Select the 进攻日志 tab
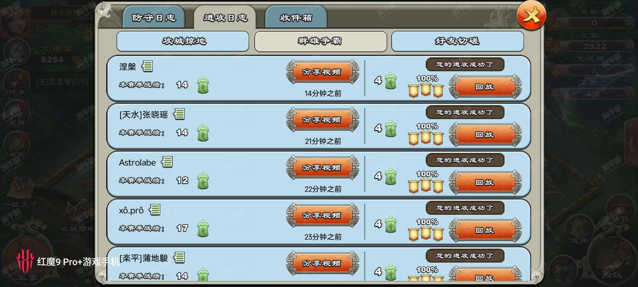This screenshot has height=287, width=638. click(x=225, y=17)
